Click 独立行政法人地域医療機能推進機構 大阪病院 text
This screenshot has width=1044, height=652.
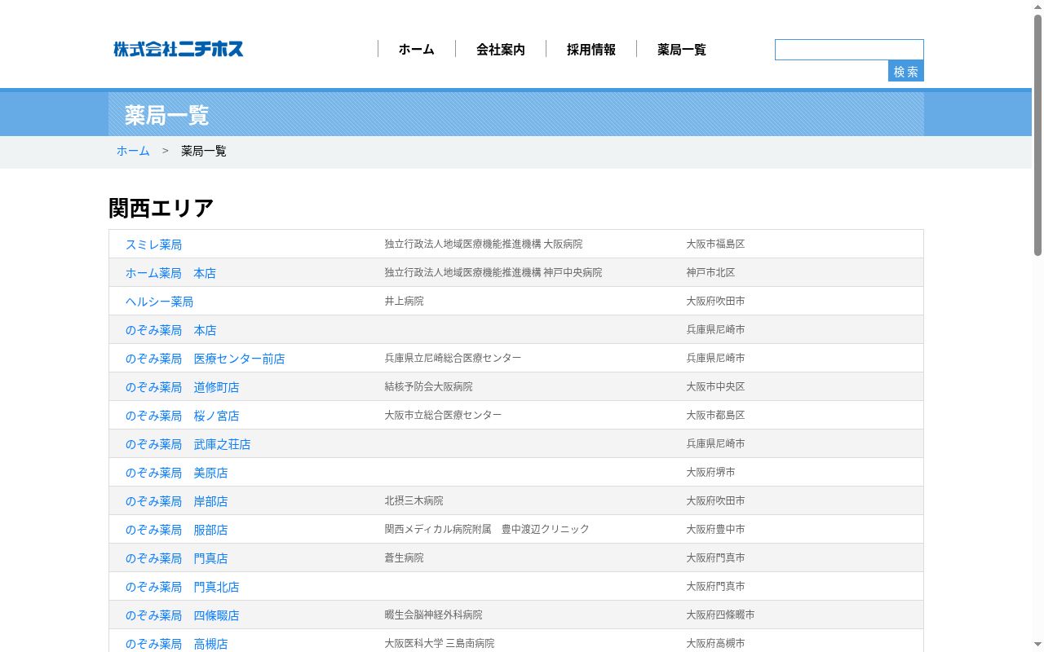(484, 244)
